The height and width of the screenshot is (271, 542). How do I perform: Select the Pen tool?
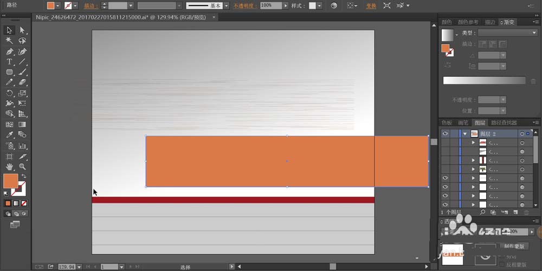pos(9,52)
